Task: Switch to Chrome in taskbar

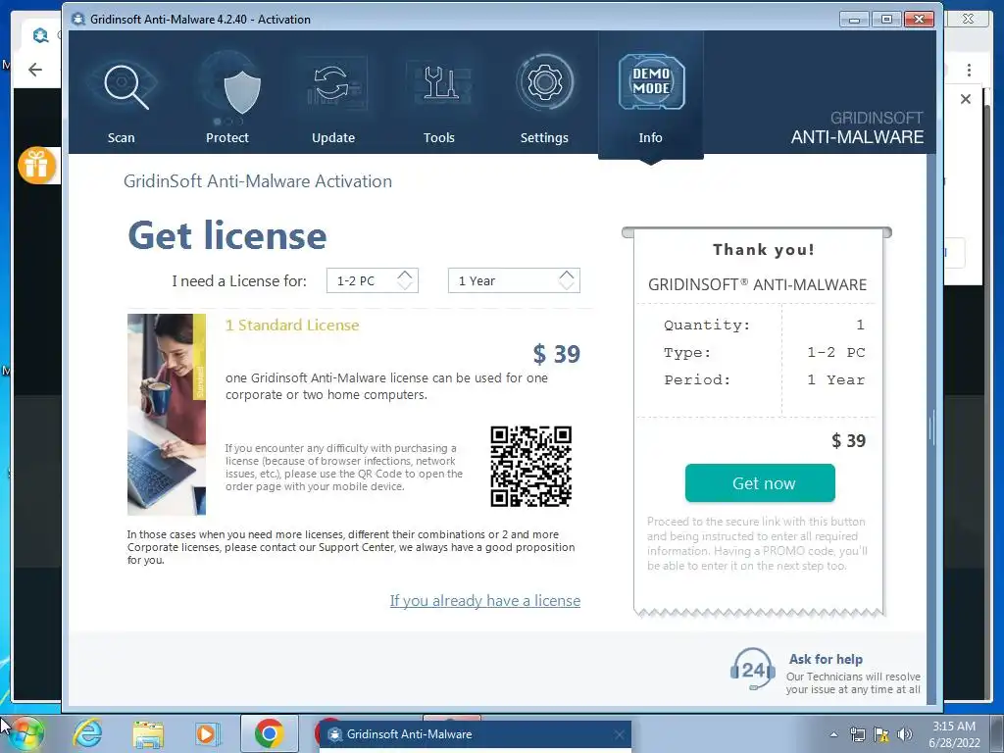Action: (x=269, y=733)
